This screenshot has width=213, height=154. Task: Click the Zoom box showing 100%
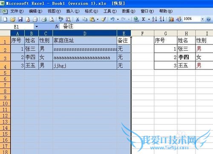pyautogui.click(x=192, y=19)
